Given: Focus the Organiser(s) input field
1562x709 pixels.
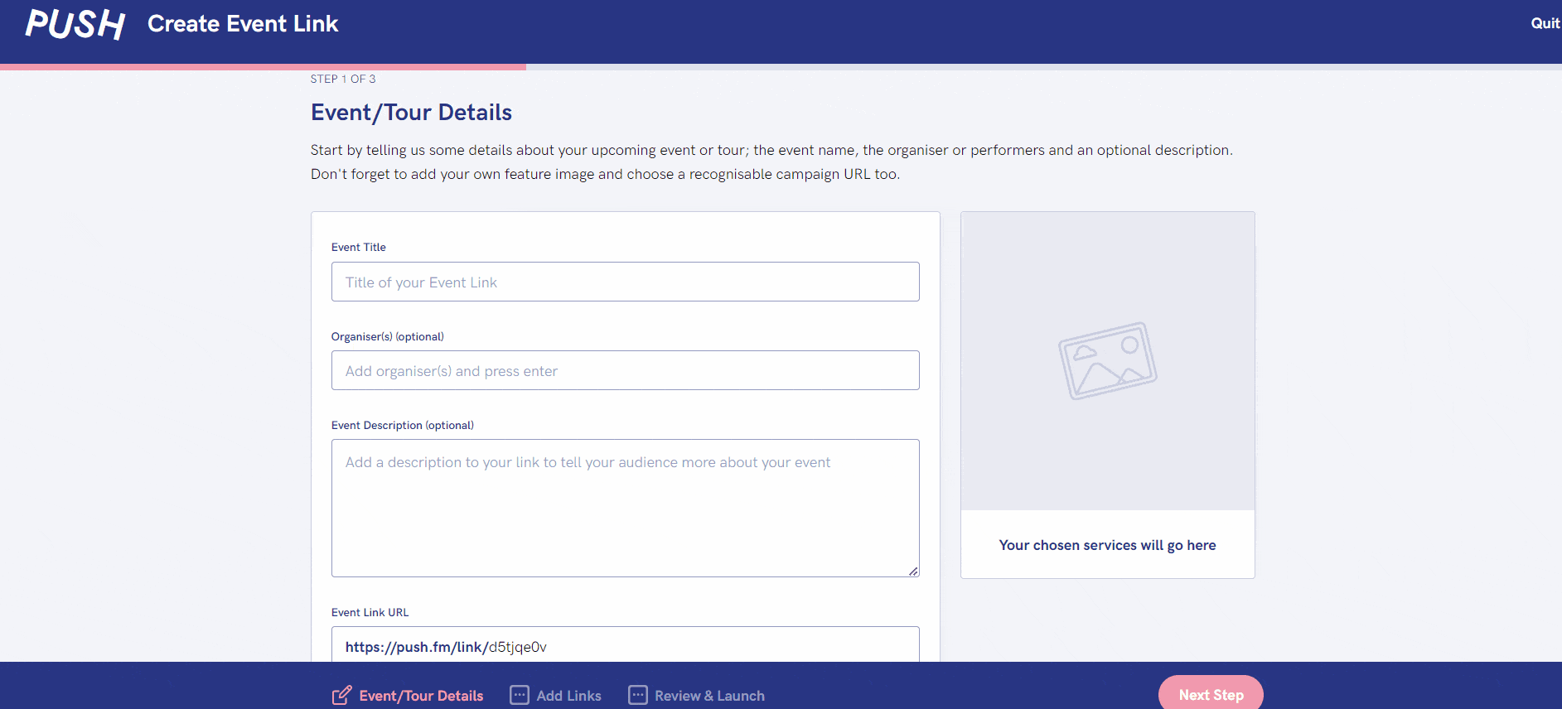Looking at the screenshot, I should [626, 370].
